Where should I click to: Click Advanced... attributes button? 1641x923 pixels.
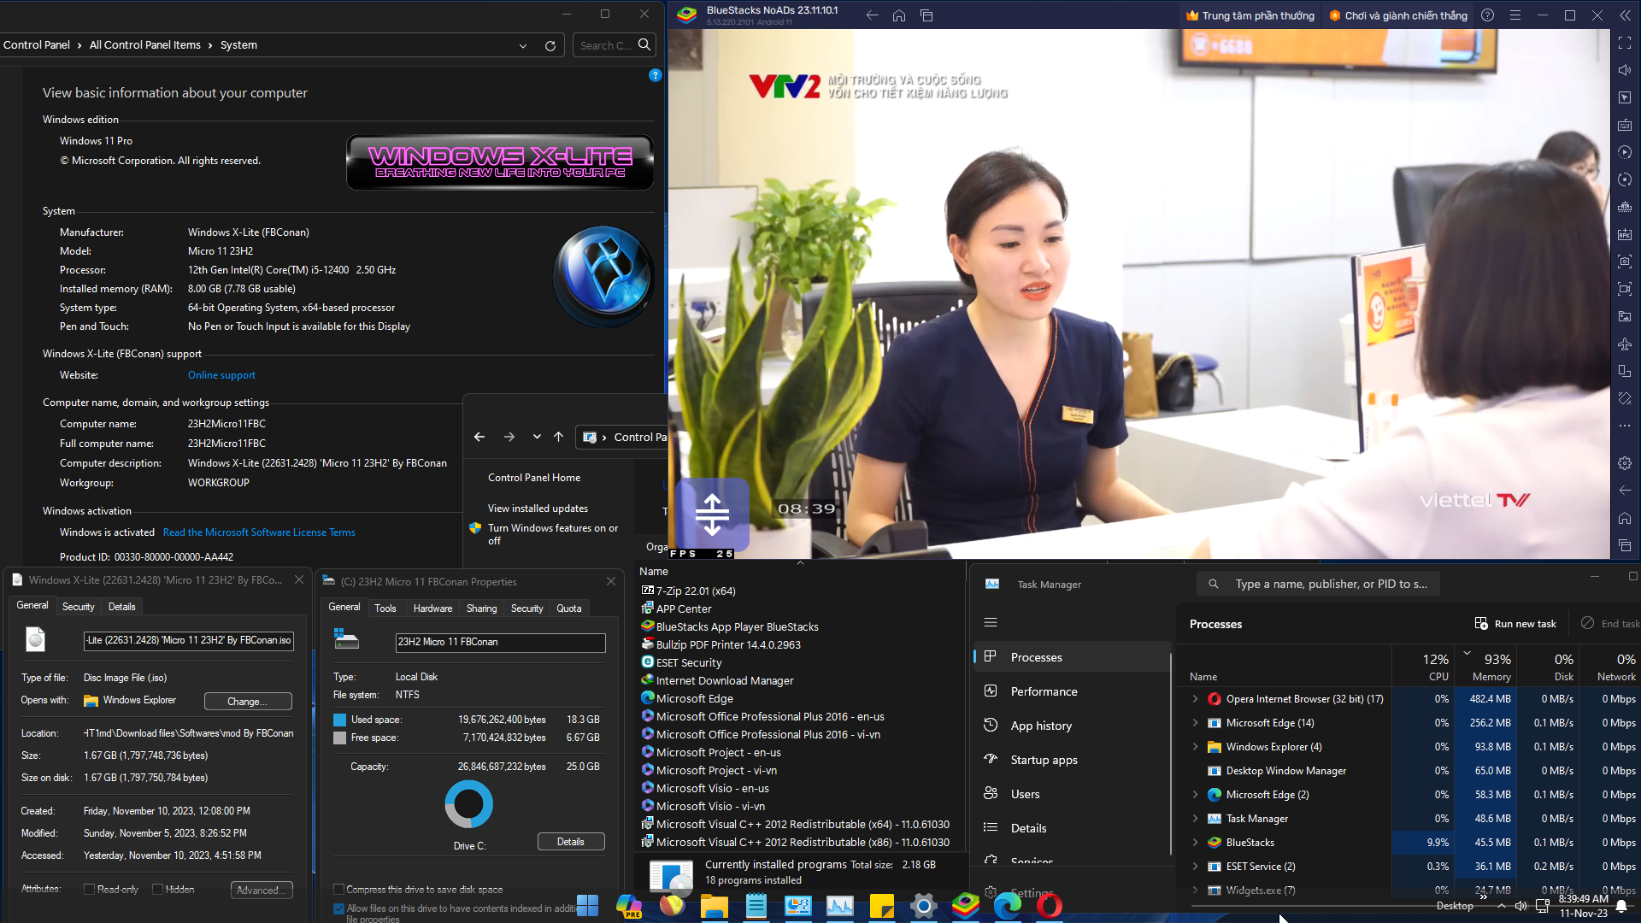(262, 890)
